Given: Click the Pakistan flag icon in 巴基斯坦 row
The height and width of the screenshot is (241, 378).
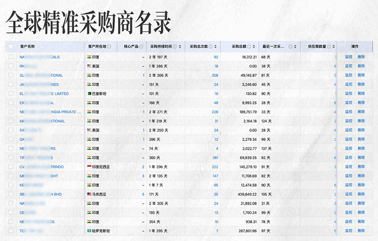Looking at the screenshot, I should 89,94.
